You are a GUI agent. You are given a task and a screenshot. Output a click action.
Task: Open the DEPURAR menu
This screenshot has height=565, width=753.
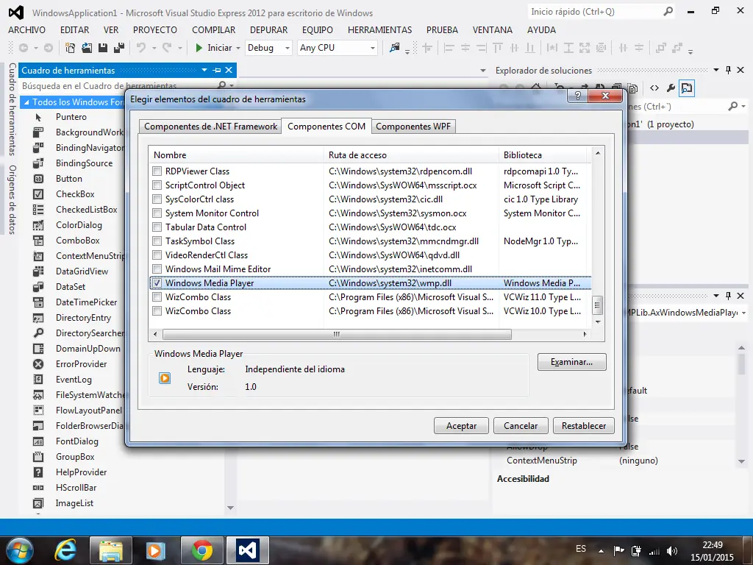click(269, 29)
